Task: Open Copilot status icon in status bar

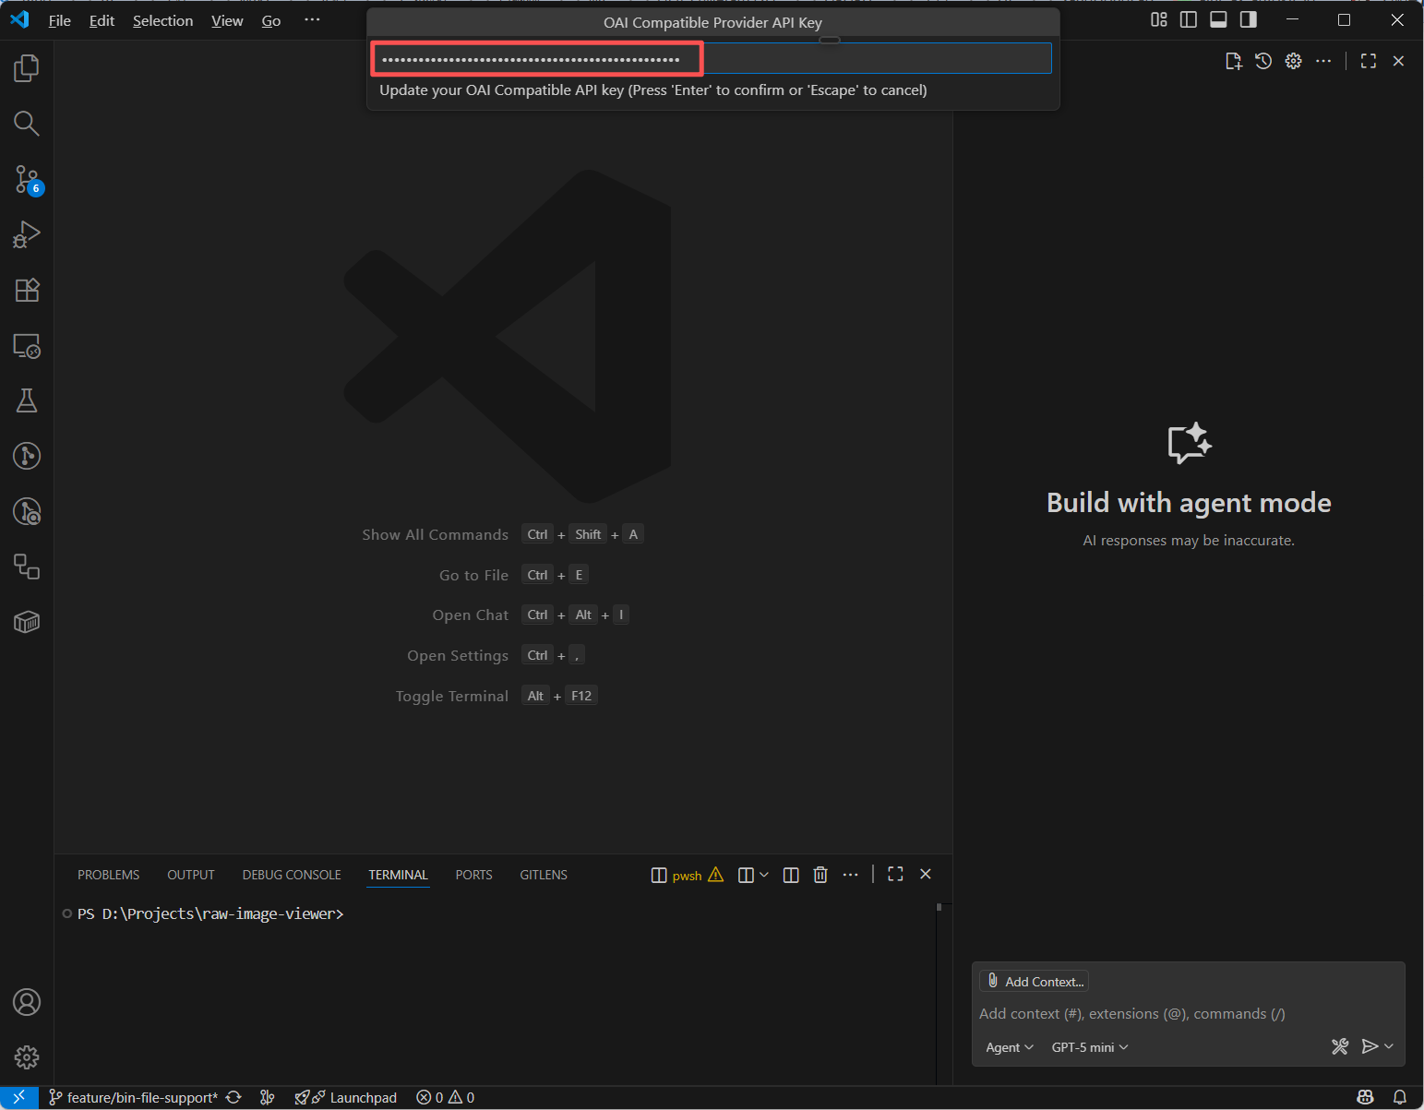Action: pyautogui.click(x=1366, y=1097)
